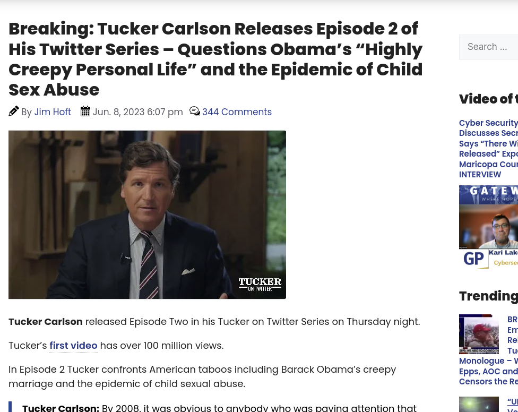Click the comments speech bubble icon
The width and height of the screenshot is (518, 412).
point(195,111)
